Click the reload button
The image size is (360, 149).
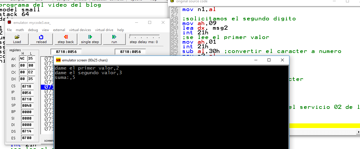41,39
